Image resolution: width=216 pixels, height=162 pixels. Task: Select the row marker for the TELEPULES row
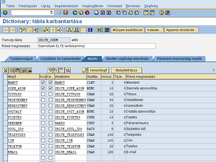tap(6, 135)
